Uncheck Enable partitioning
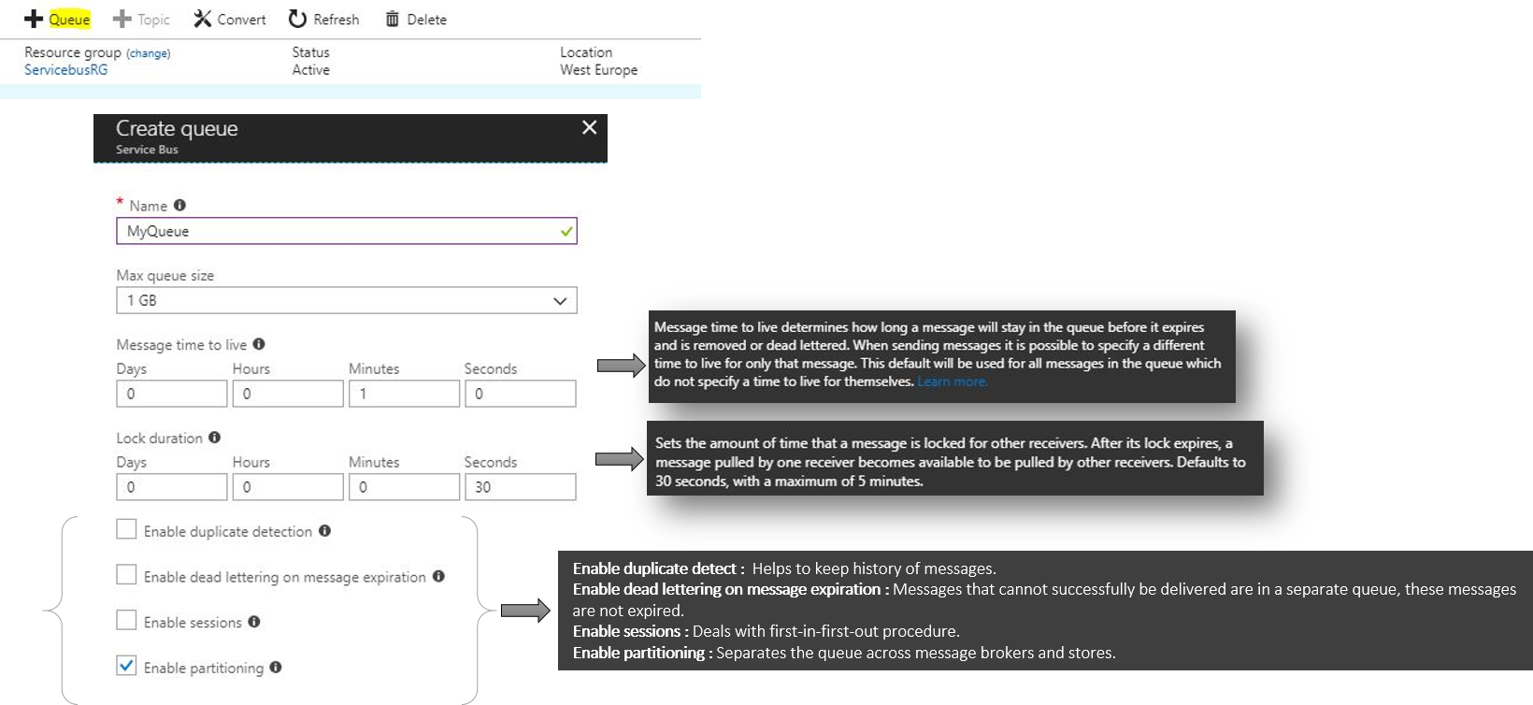The height and width of the screenshot is (705, 1533). (x=126, y=666)
